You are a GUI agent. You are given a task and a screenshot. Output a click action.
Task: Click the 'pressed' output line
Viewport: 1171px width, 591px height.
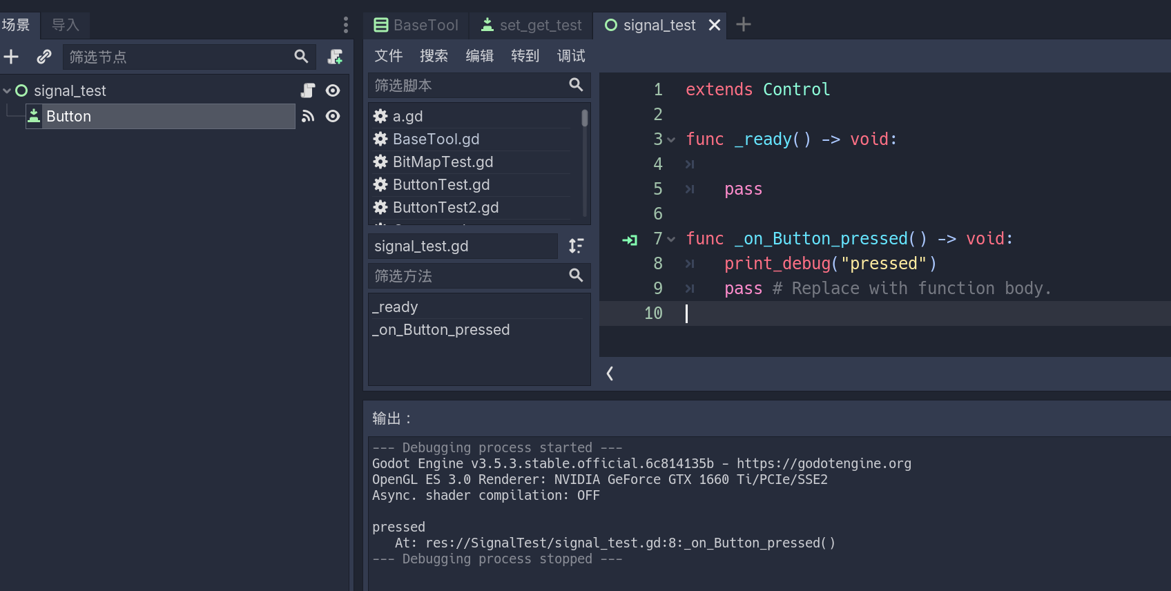click(x=398, y=527)
